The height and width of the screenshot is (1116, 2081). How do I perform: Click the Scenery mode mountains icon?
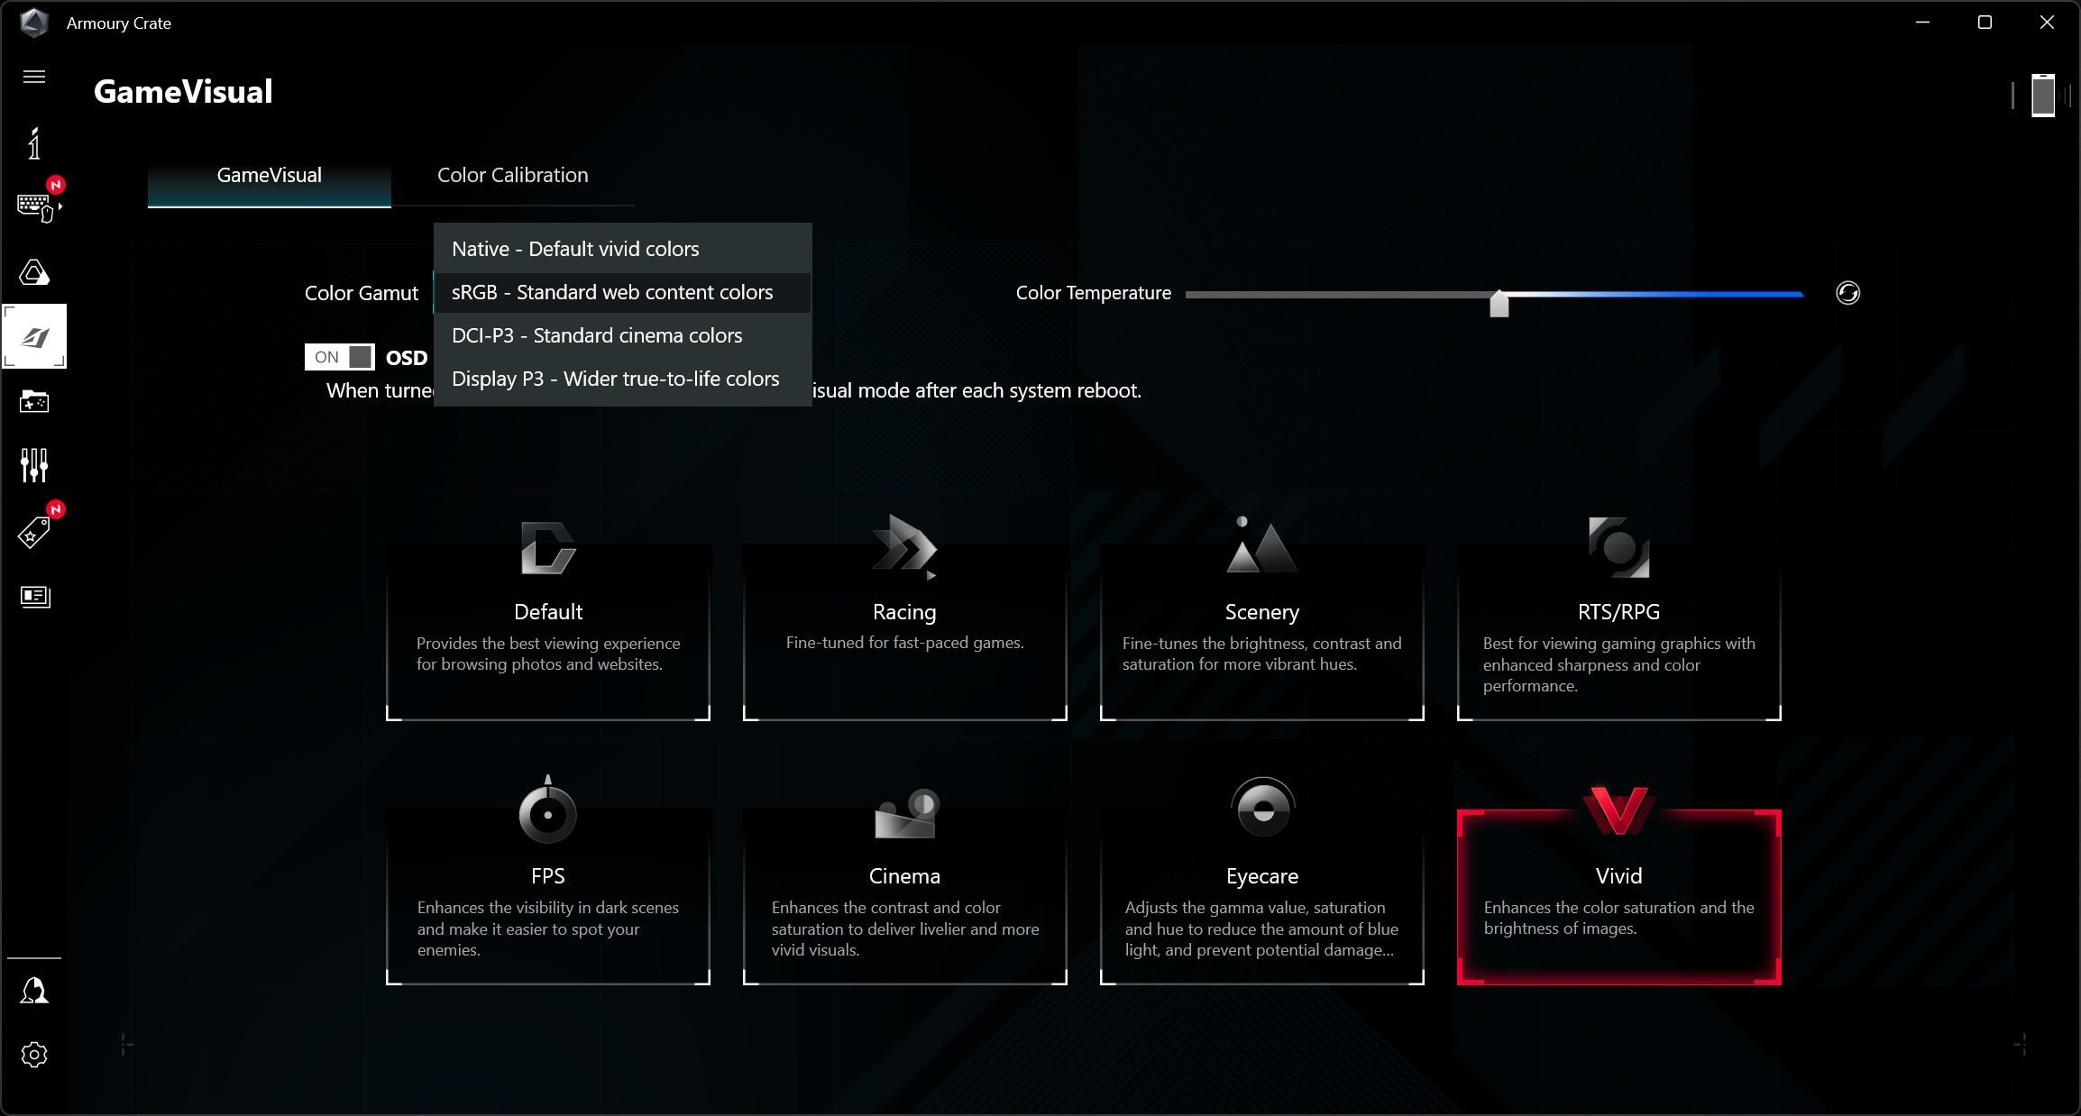(x=1261, y=545)
